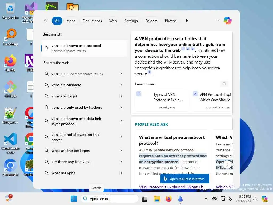Open blue app icon on taskbar

(180, 199)
